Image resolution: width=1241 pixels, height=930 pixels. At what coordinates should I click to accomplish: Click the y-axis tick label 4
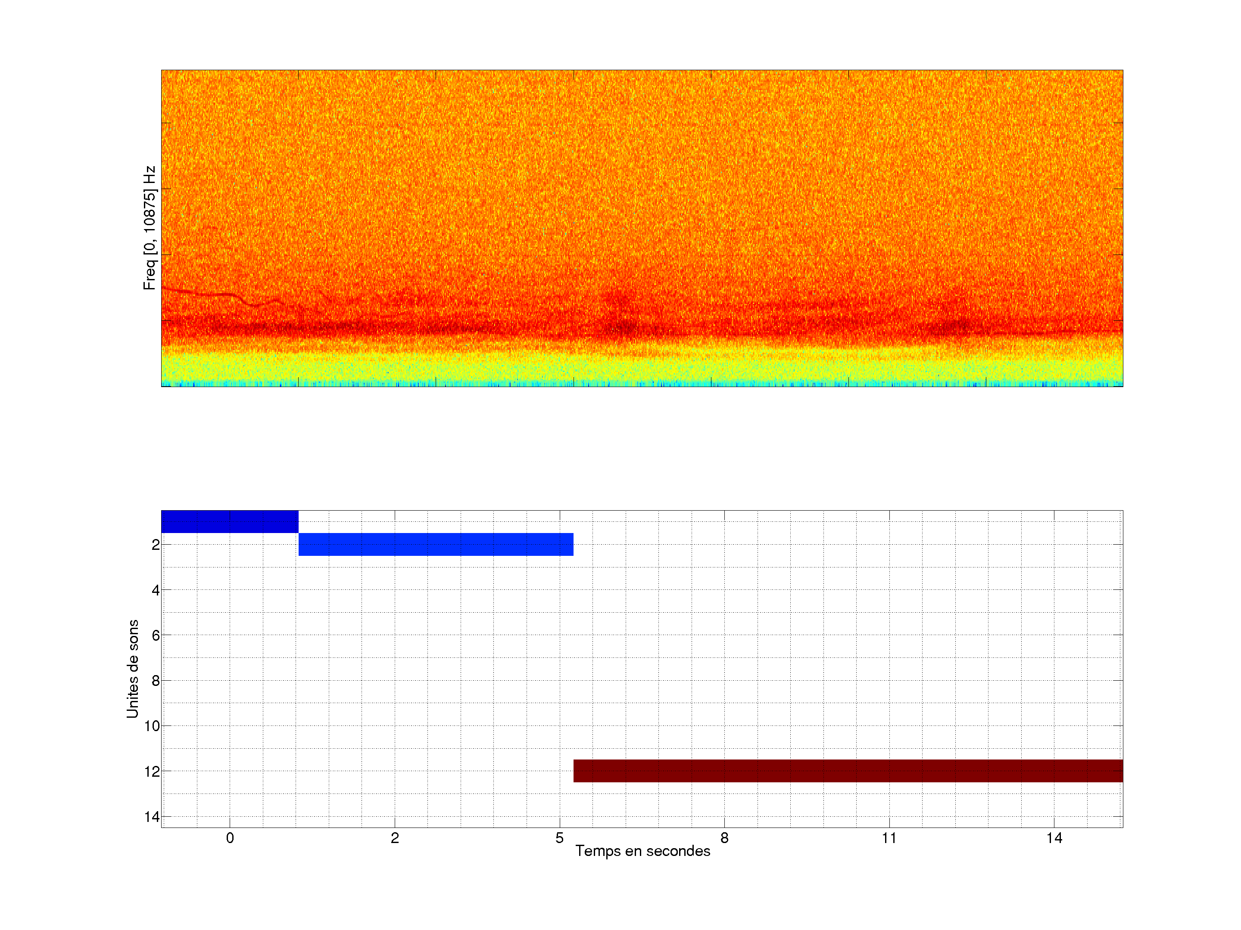click(x=156, y=590)
